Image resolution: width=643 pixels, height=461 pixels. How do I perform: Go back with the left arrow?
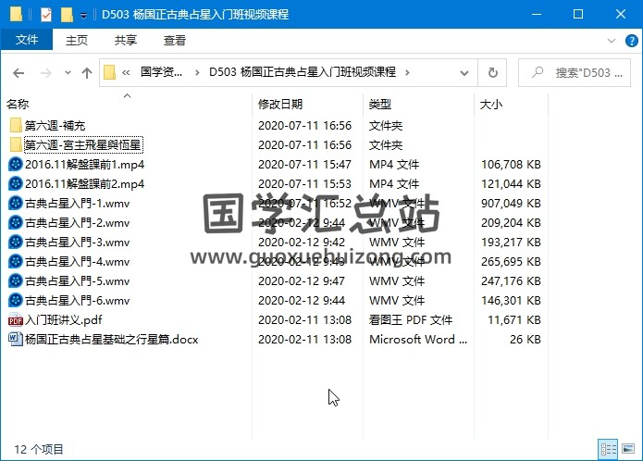(19, 73)
